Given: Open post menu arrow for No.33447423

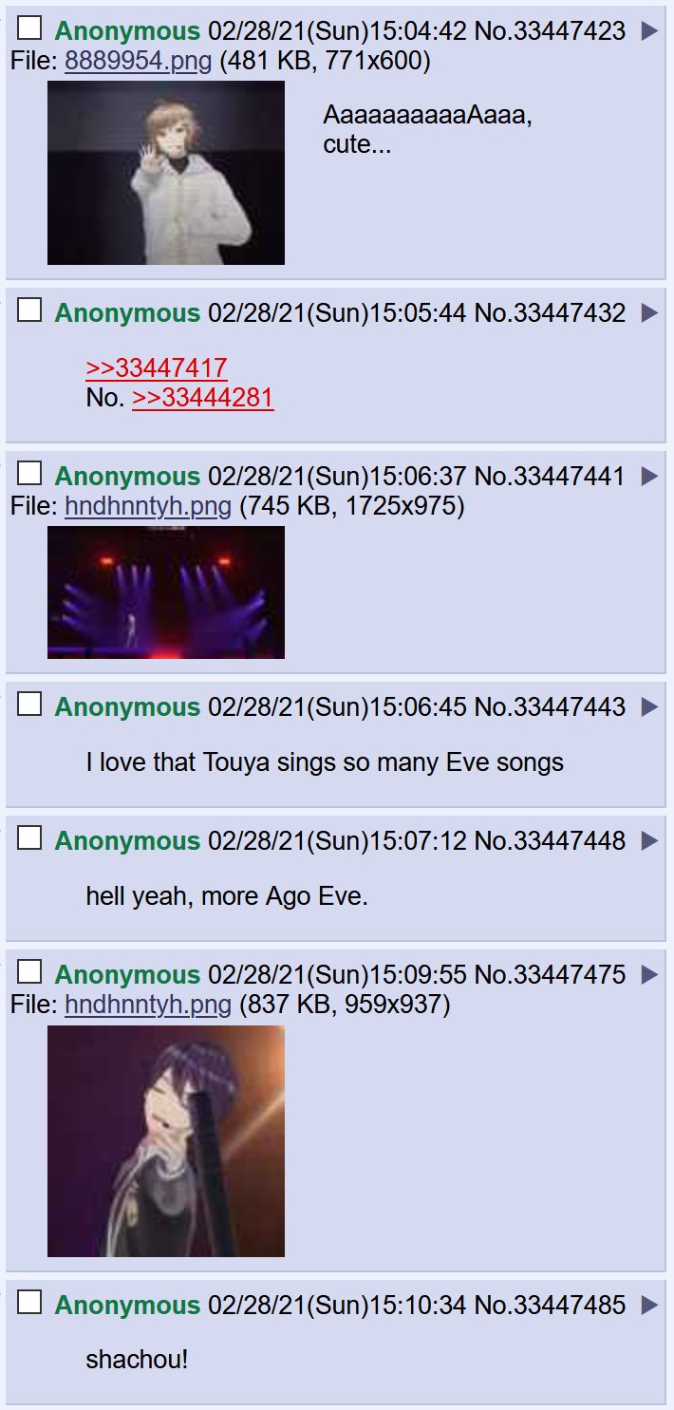Looking at the screenshot, I should (x=649, y=31).
